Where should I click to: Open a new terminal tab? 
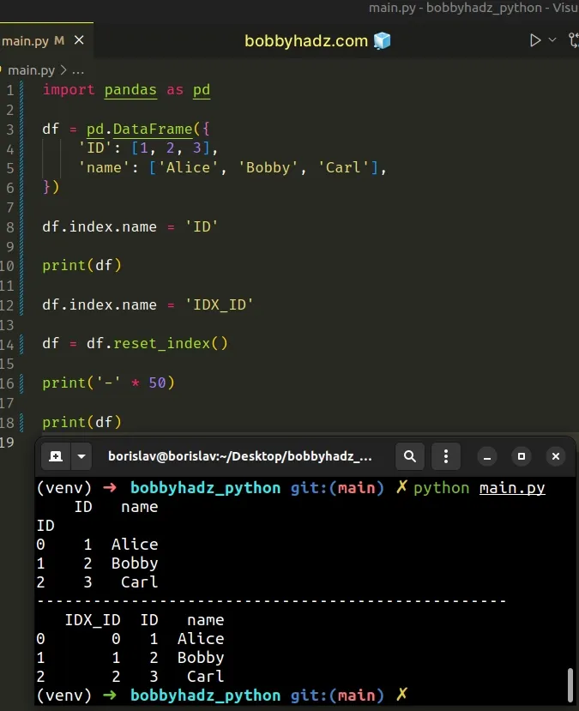point(56,456)
